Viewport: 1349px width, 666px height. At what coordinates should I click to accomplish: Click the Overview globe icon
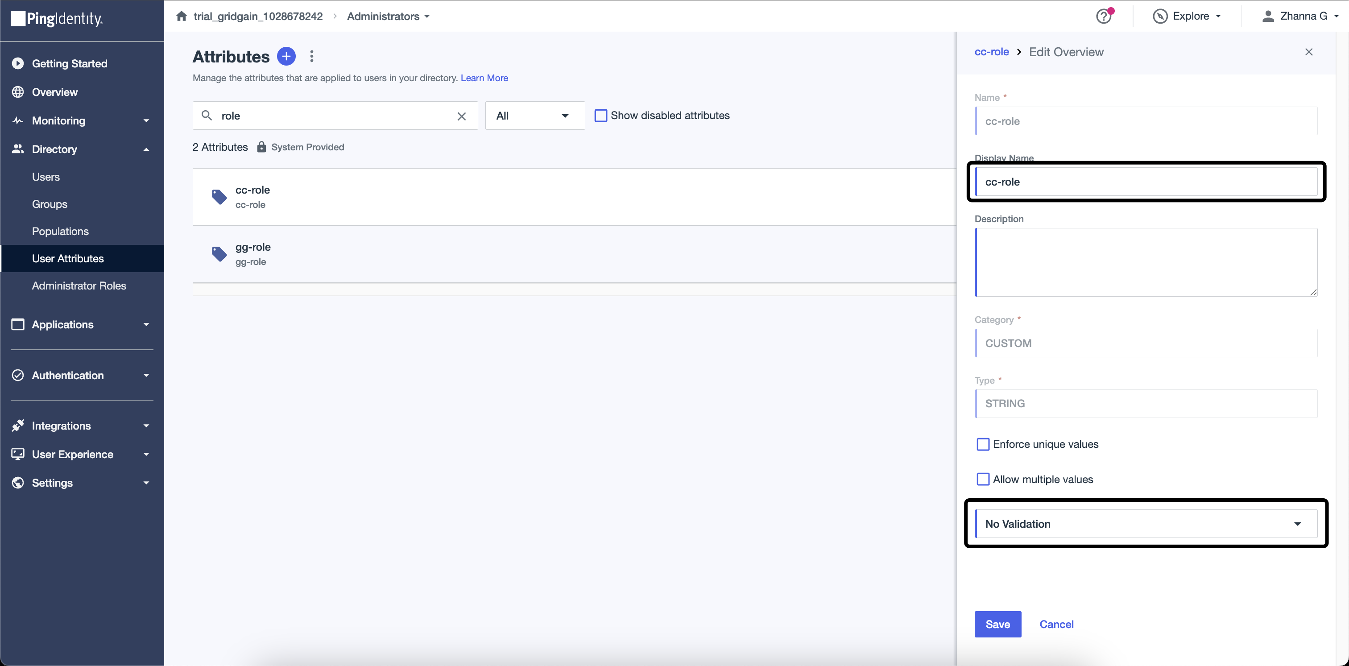pos(18,92)
